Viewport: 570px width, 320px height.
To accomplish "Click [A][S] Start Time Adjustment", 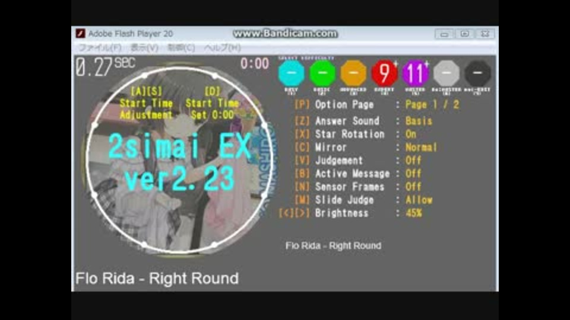I will pos(147,103).
